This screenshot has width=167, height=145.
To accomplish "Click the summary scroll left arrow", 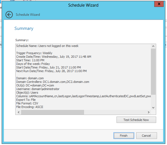I will [x=19, y=112].
